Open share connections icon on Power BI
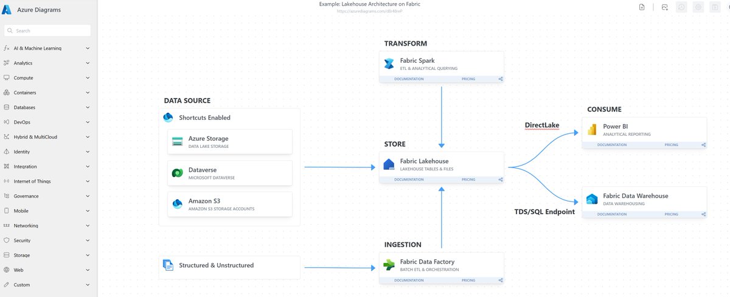Viewport: 730px width, 297px height. 703,145
